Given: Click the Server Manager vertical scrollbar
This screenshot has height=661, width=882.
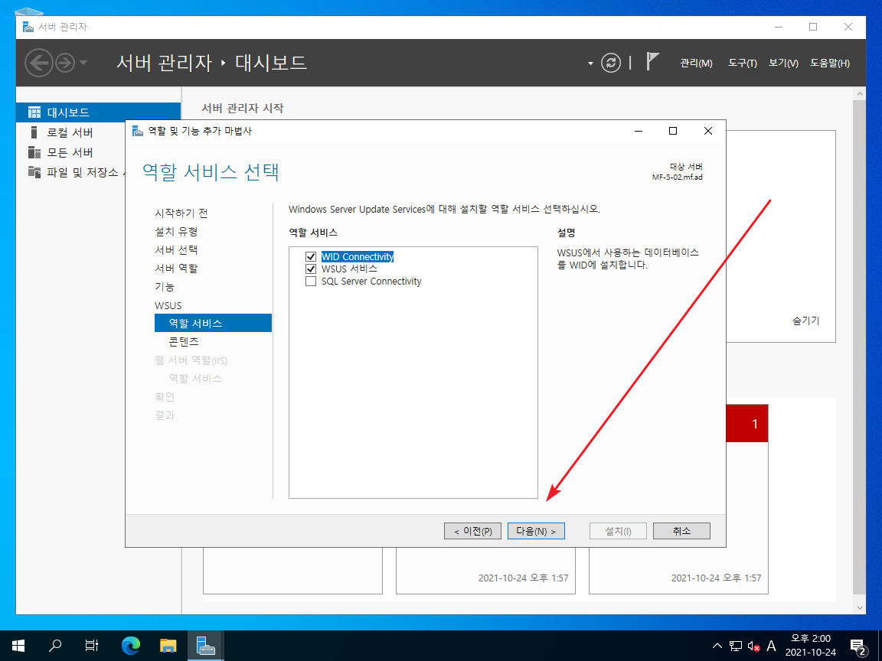Looking at the screenshot, I should click(x=858, y=347).
